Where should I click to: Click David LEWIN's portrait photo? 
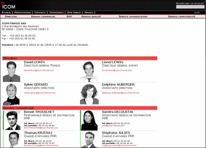coord(12,71)
